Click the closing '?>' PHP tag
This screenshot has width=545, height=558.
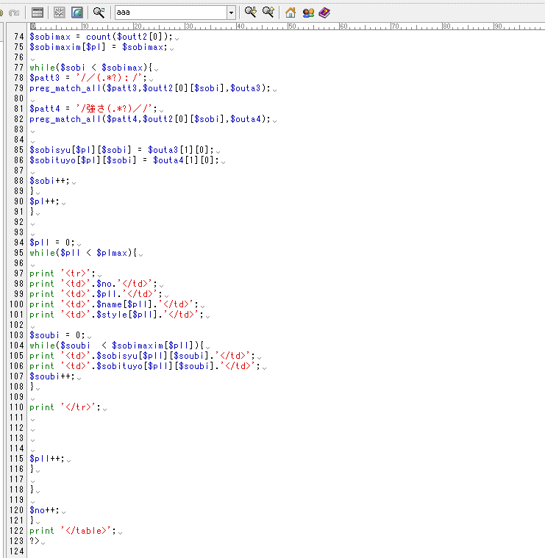[x=35, y=542]
